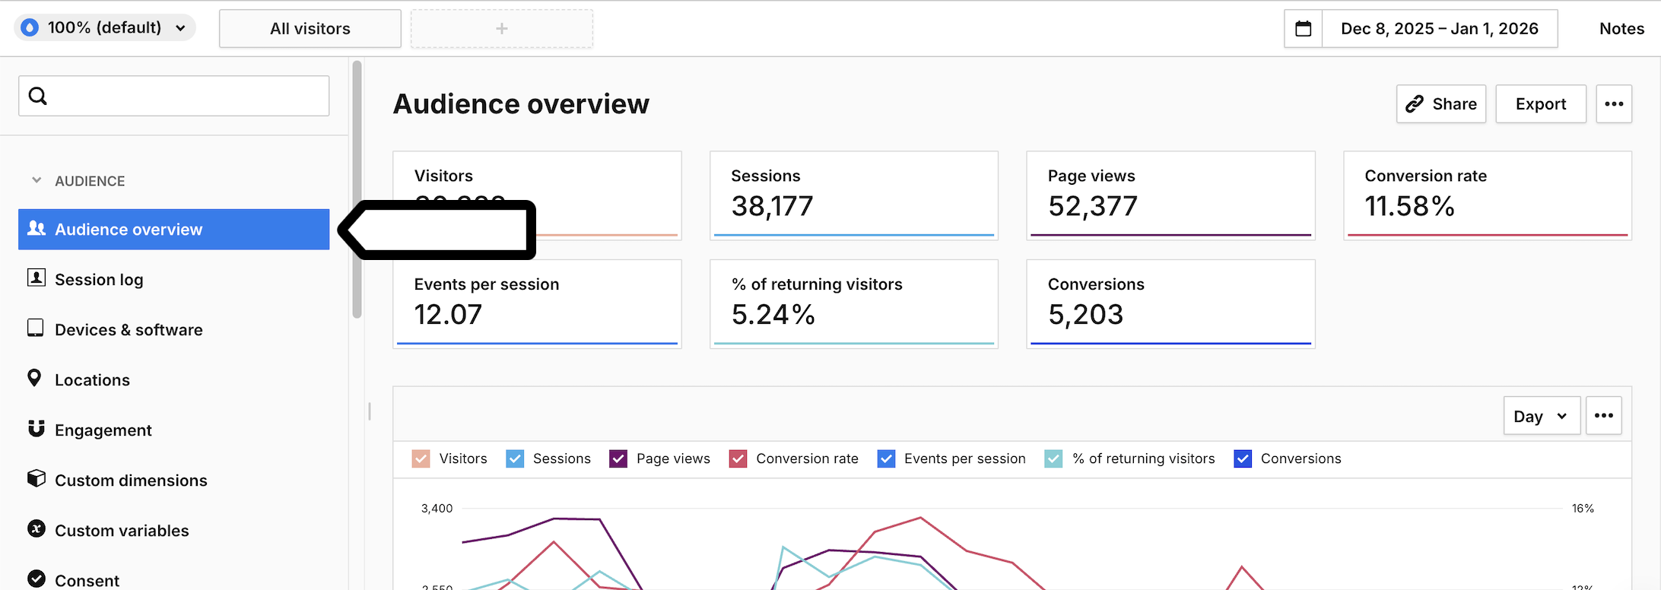Select the All visitors segment

[x=310, y=29]
